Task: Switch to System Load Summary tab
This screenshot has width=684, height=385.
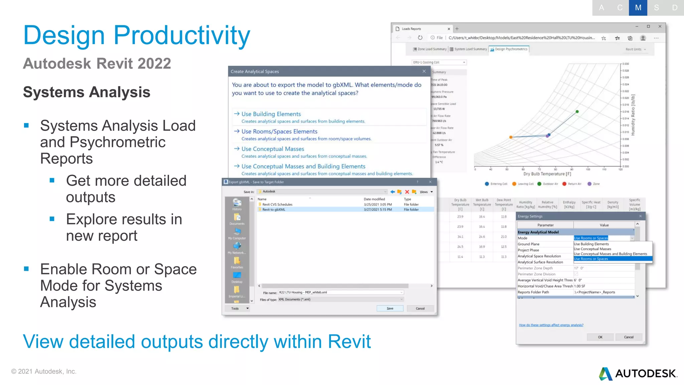Action: click(468, 49)
